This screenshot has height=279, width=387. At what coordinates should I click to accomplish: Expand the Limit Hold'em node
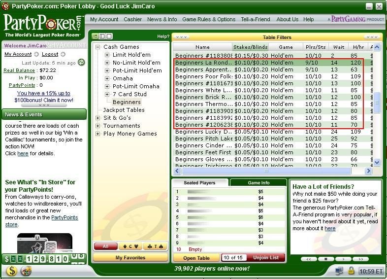pos(107,55)
